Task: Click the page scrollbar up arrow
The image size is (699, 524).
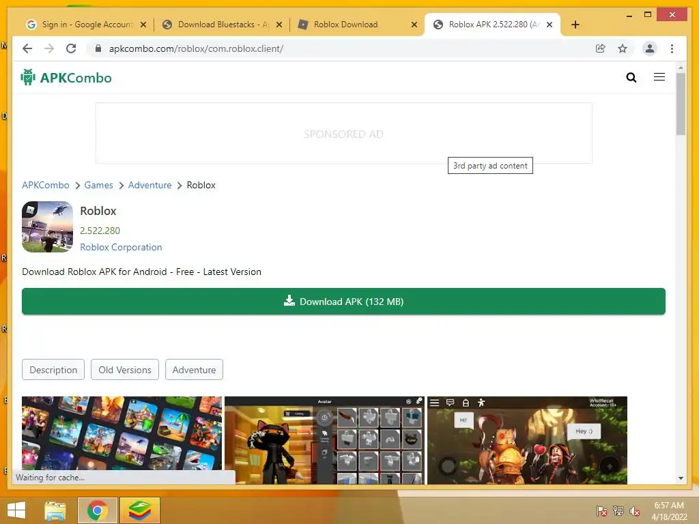Action: pyautogui.click(x=681, y=68)
